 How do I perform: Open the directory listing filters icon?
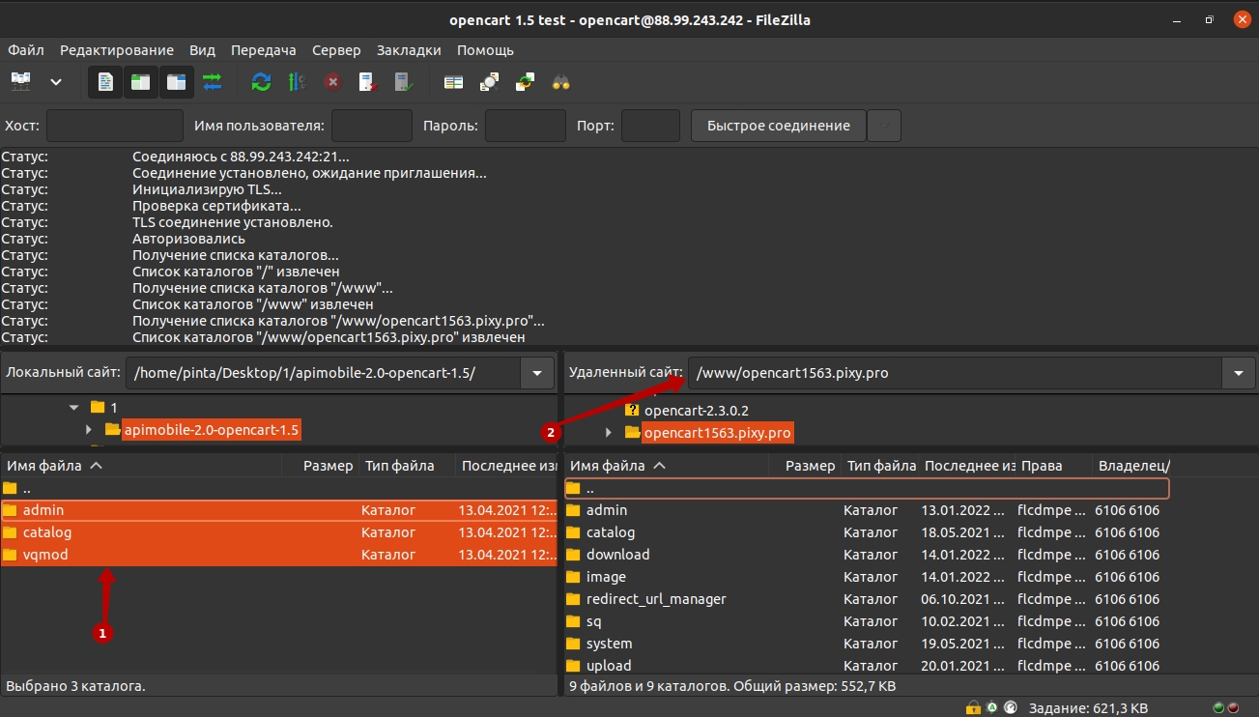(453, 82)
